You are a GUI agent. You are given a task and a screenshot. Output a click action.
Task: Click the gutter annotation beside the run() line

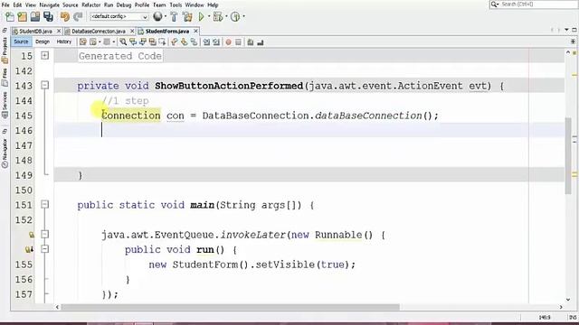coord(29,250)
